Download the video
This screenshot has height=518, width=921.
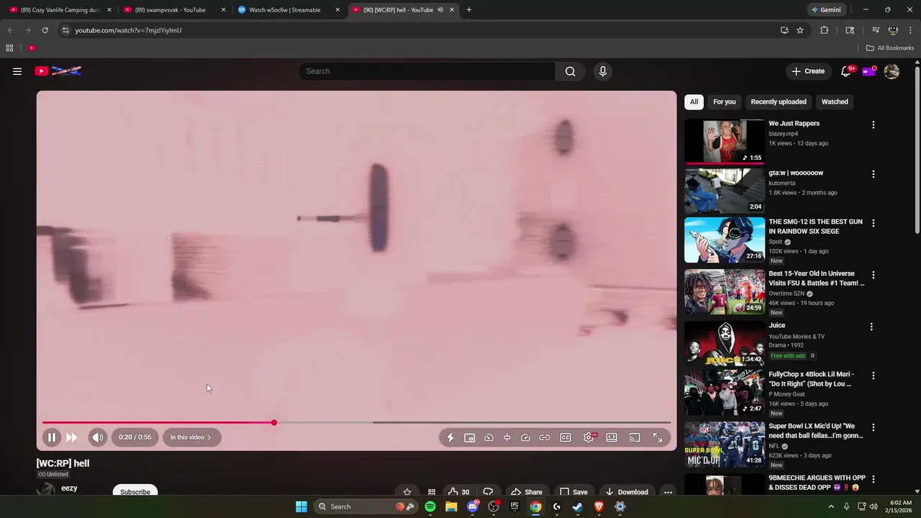626,492
